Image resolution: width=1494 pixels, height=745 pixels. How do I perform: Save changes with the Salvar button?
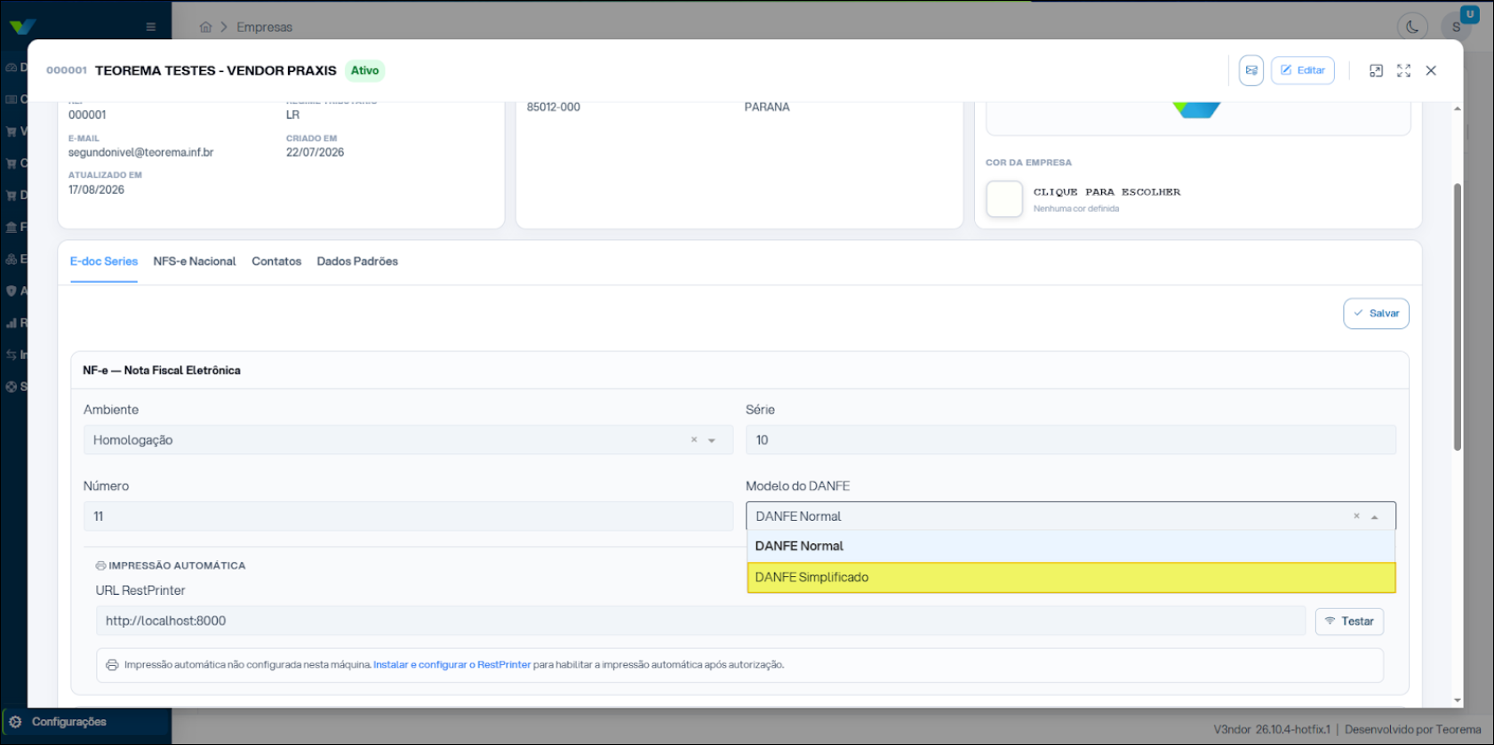tap(1376, 313)
